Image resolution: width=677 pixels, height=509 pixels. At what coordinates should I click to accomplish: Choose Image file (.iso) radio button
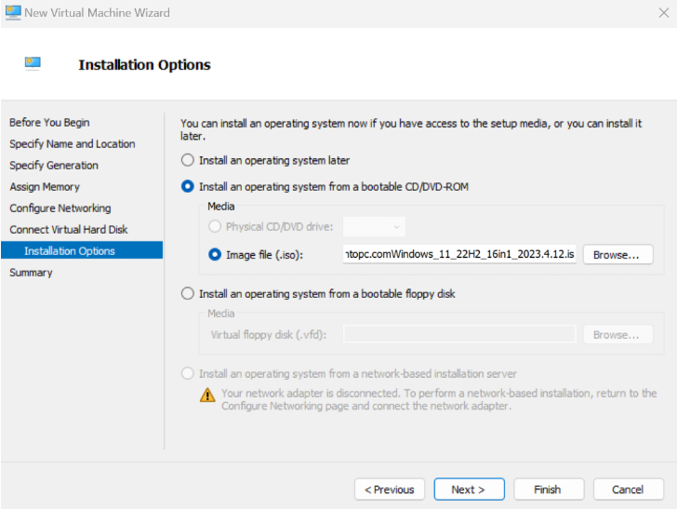click(215, 255)
